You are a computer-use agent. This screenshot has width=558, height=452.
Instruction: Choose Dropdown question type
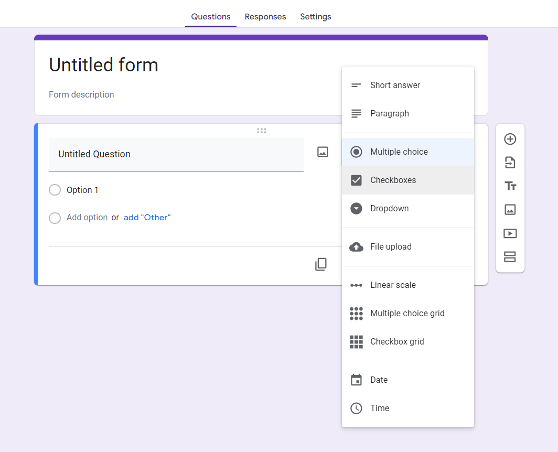pos(389,209)
